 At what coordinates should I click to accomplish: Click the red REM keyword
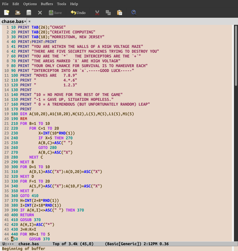[24, 119]
